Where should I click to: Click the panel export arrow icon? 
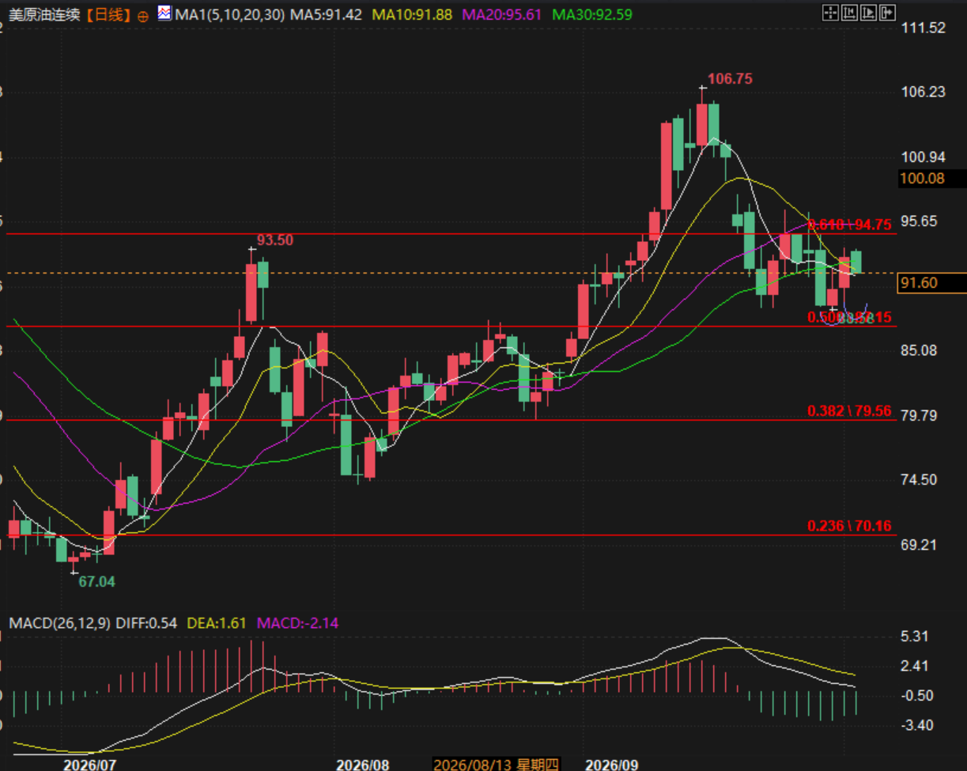(x=887, y=13)
